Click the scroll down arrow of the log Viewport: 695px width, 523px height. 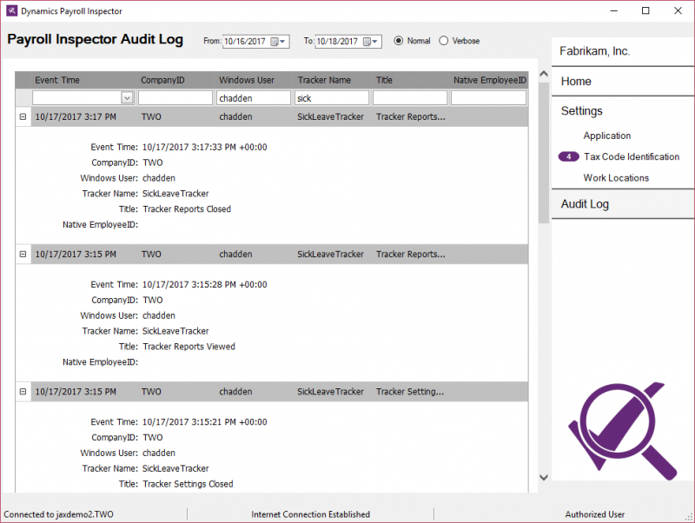pyautogui.click(x=544, y=477)
